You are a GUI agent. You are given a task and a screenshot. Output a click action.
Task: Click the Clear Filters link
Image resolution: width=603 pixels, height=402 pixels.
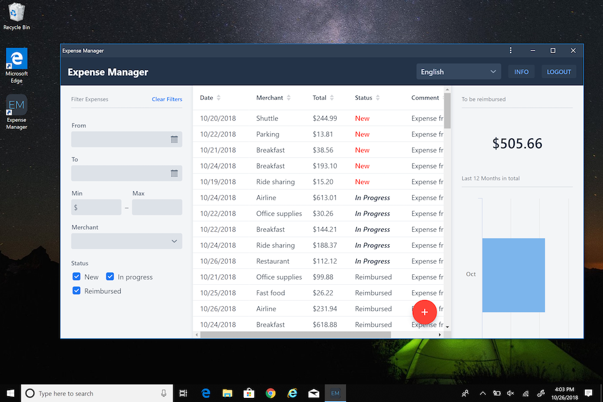(x=167, y=99)
